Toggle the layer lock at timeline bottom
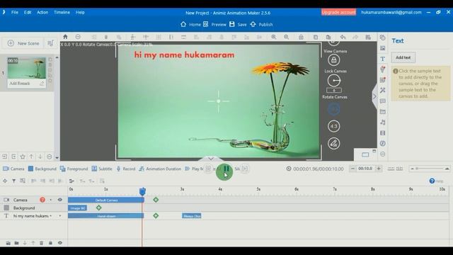The image size is (453, 255). click(50, 243)
